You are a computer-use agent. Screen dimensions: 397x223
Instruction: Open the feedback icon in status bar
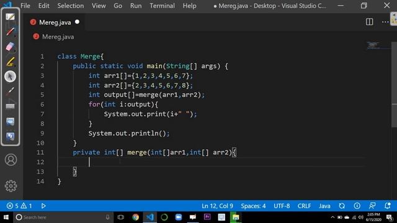372,206
